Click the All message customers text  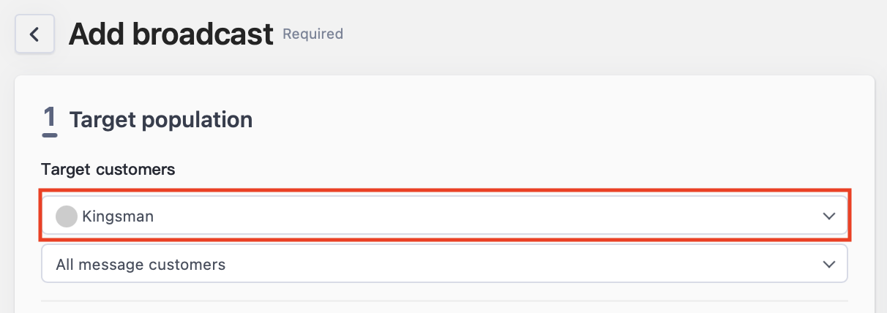coord(141,264)
